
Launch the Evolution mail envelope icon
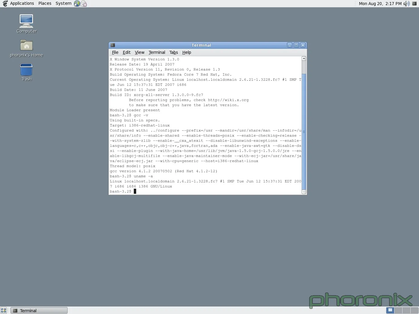tap(84, 4)
